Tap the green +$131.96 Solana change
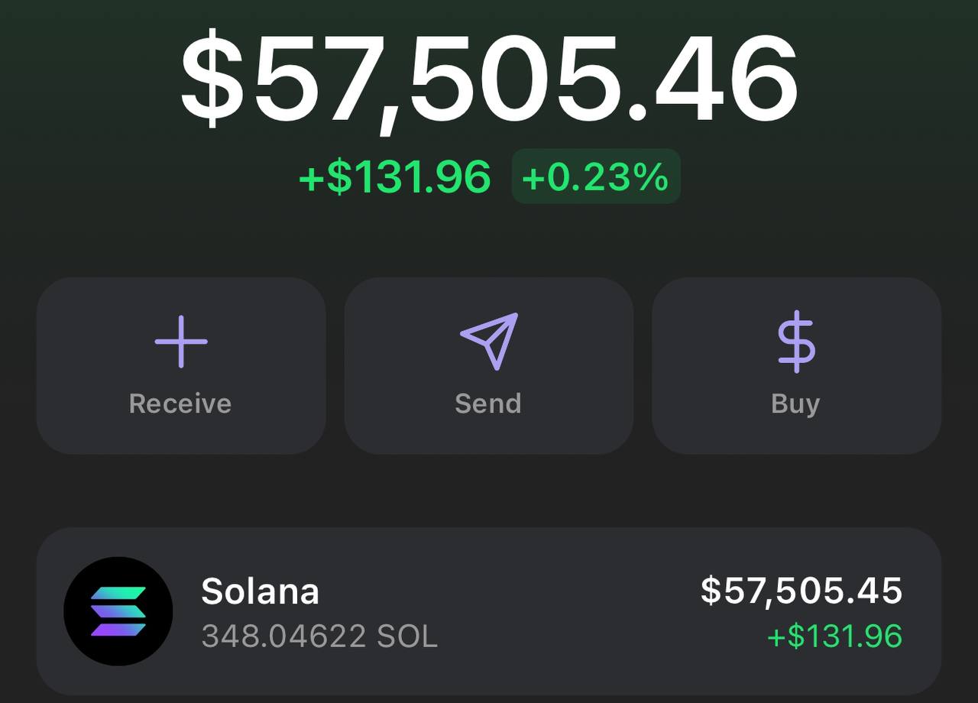 tap(833, 635)
